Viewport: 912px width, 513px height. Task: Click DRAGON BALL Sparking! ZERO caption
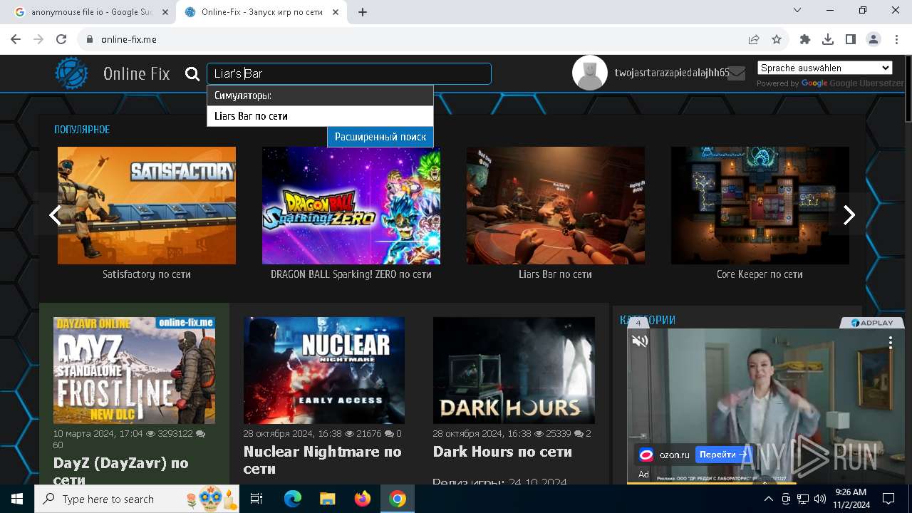(351, 274)
